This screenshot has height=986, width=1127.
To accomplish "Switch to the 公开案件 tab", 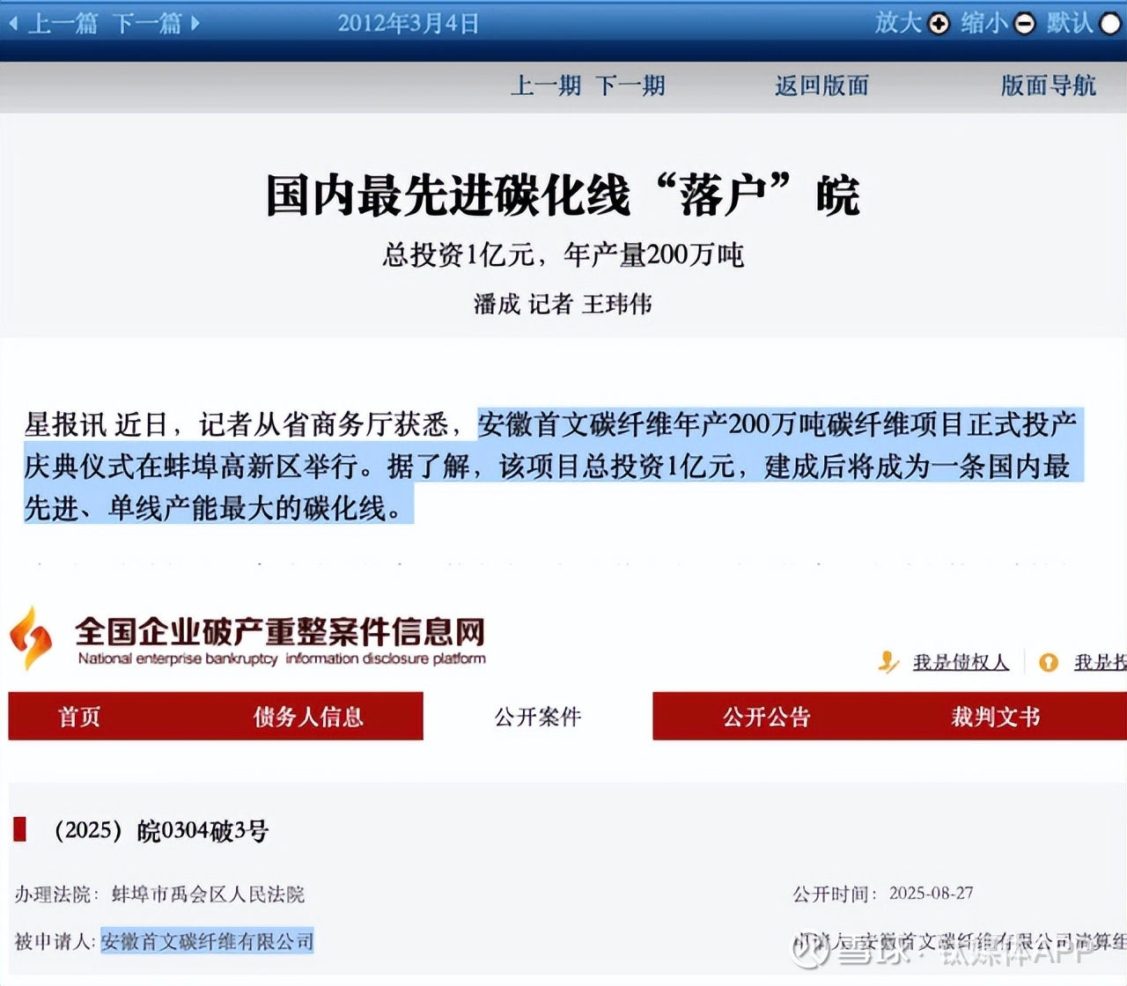I will 538,717.
